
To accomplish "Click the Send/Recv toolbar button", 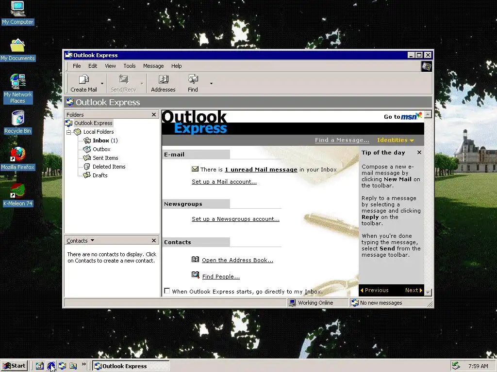I will 123,83.
